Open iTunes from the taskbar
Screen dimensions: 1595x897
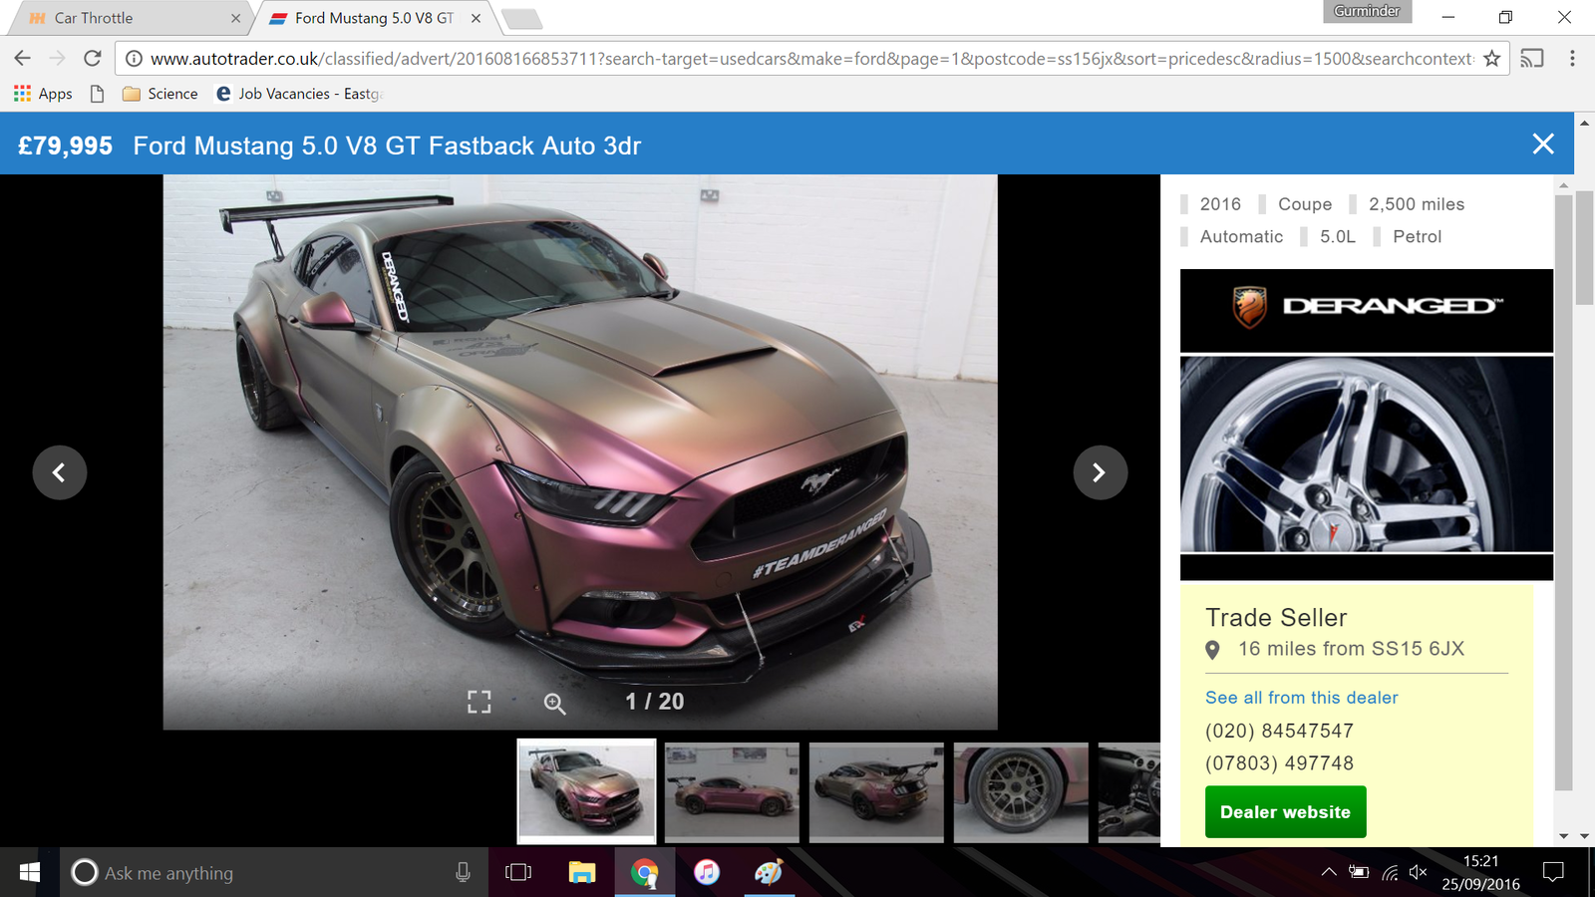click(x=707, y=873)
